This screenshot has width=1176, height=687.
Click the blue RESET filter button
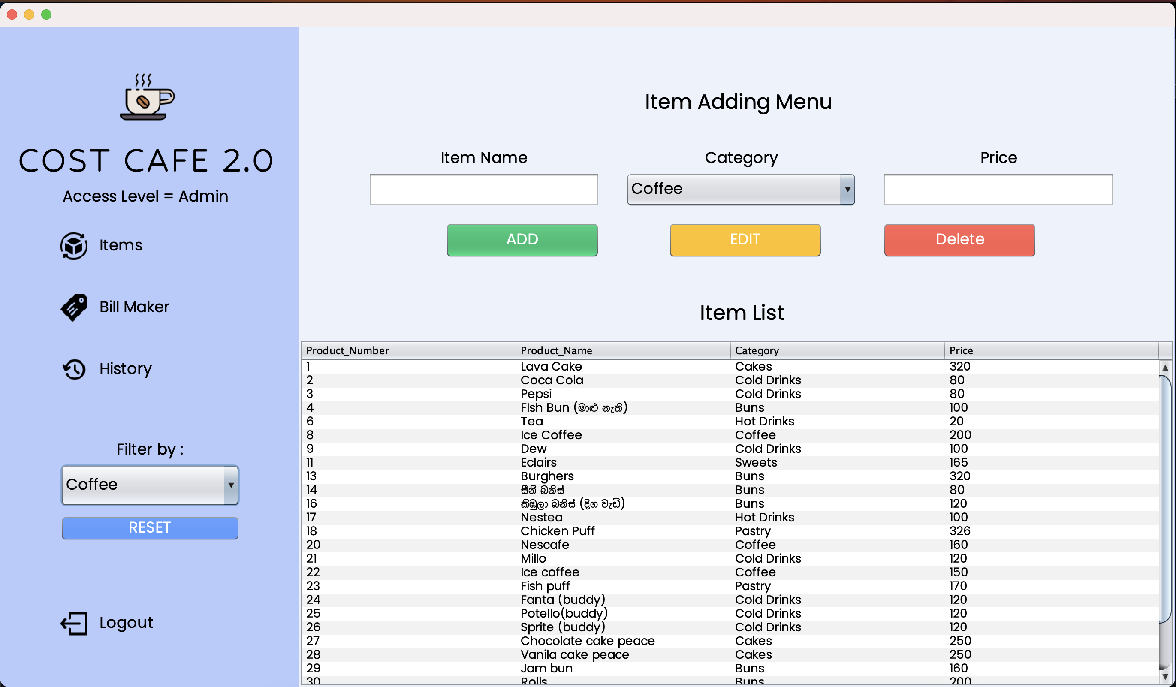click(x=150, y=528)
